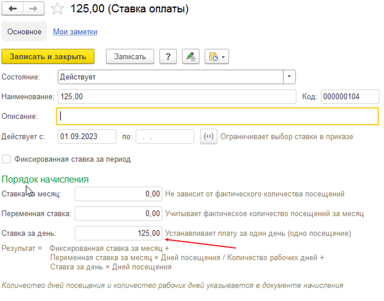Click the 'Записать' button
Viewport: 384px width, 301px height.
click(129, 57)
